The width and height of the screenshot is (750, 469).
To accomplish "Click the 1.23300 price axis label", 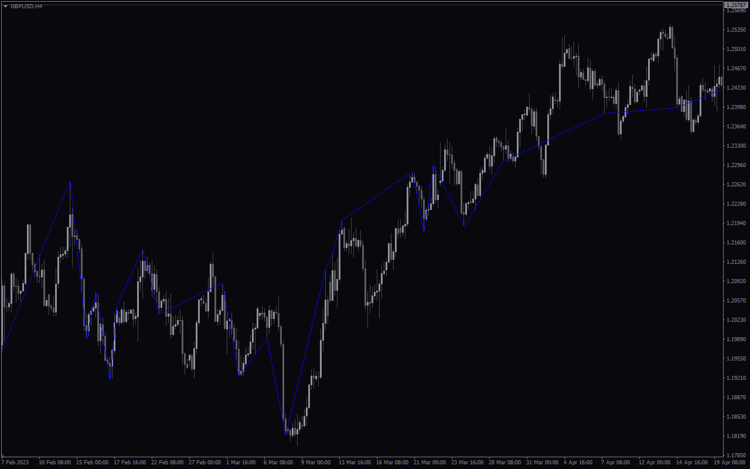I will tap(737, 145).
